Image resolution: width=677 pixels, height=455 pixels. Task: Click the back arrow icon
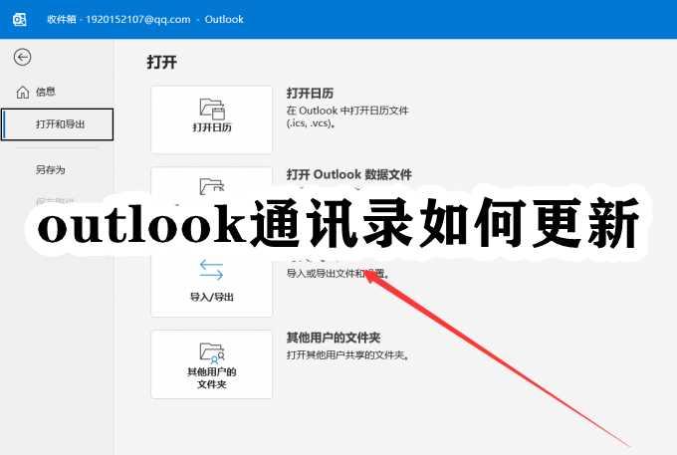[x=22, y=57]
